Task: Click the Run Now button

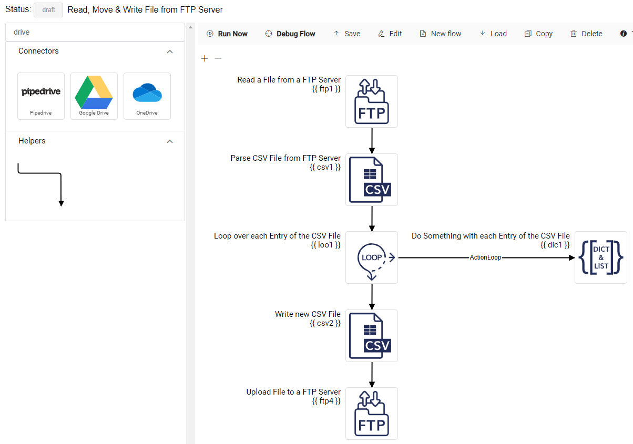Action: click(227, 34)
